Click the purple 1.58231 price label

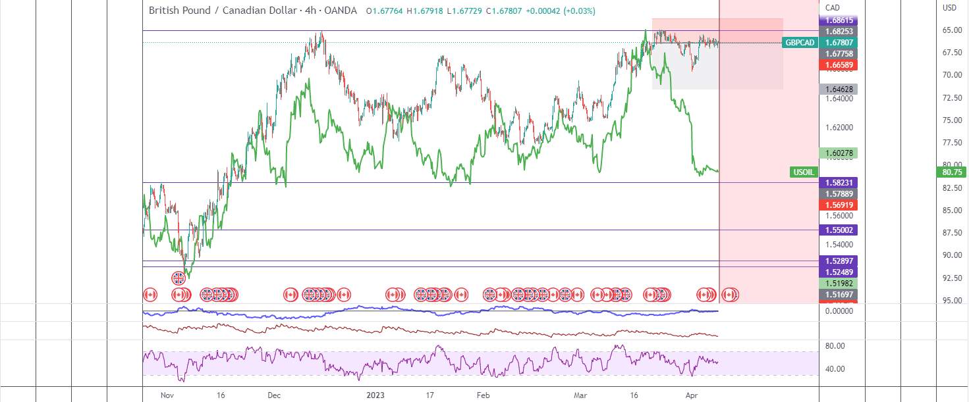pos(839,182)
